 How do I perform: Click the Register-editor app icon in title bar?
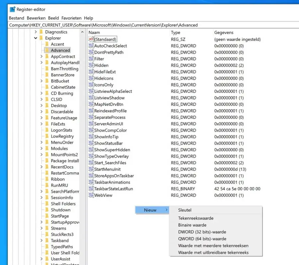coord(13,9)
